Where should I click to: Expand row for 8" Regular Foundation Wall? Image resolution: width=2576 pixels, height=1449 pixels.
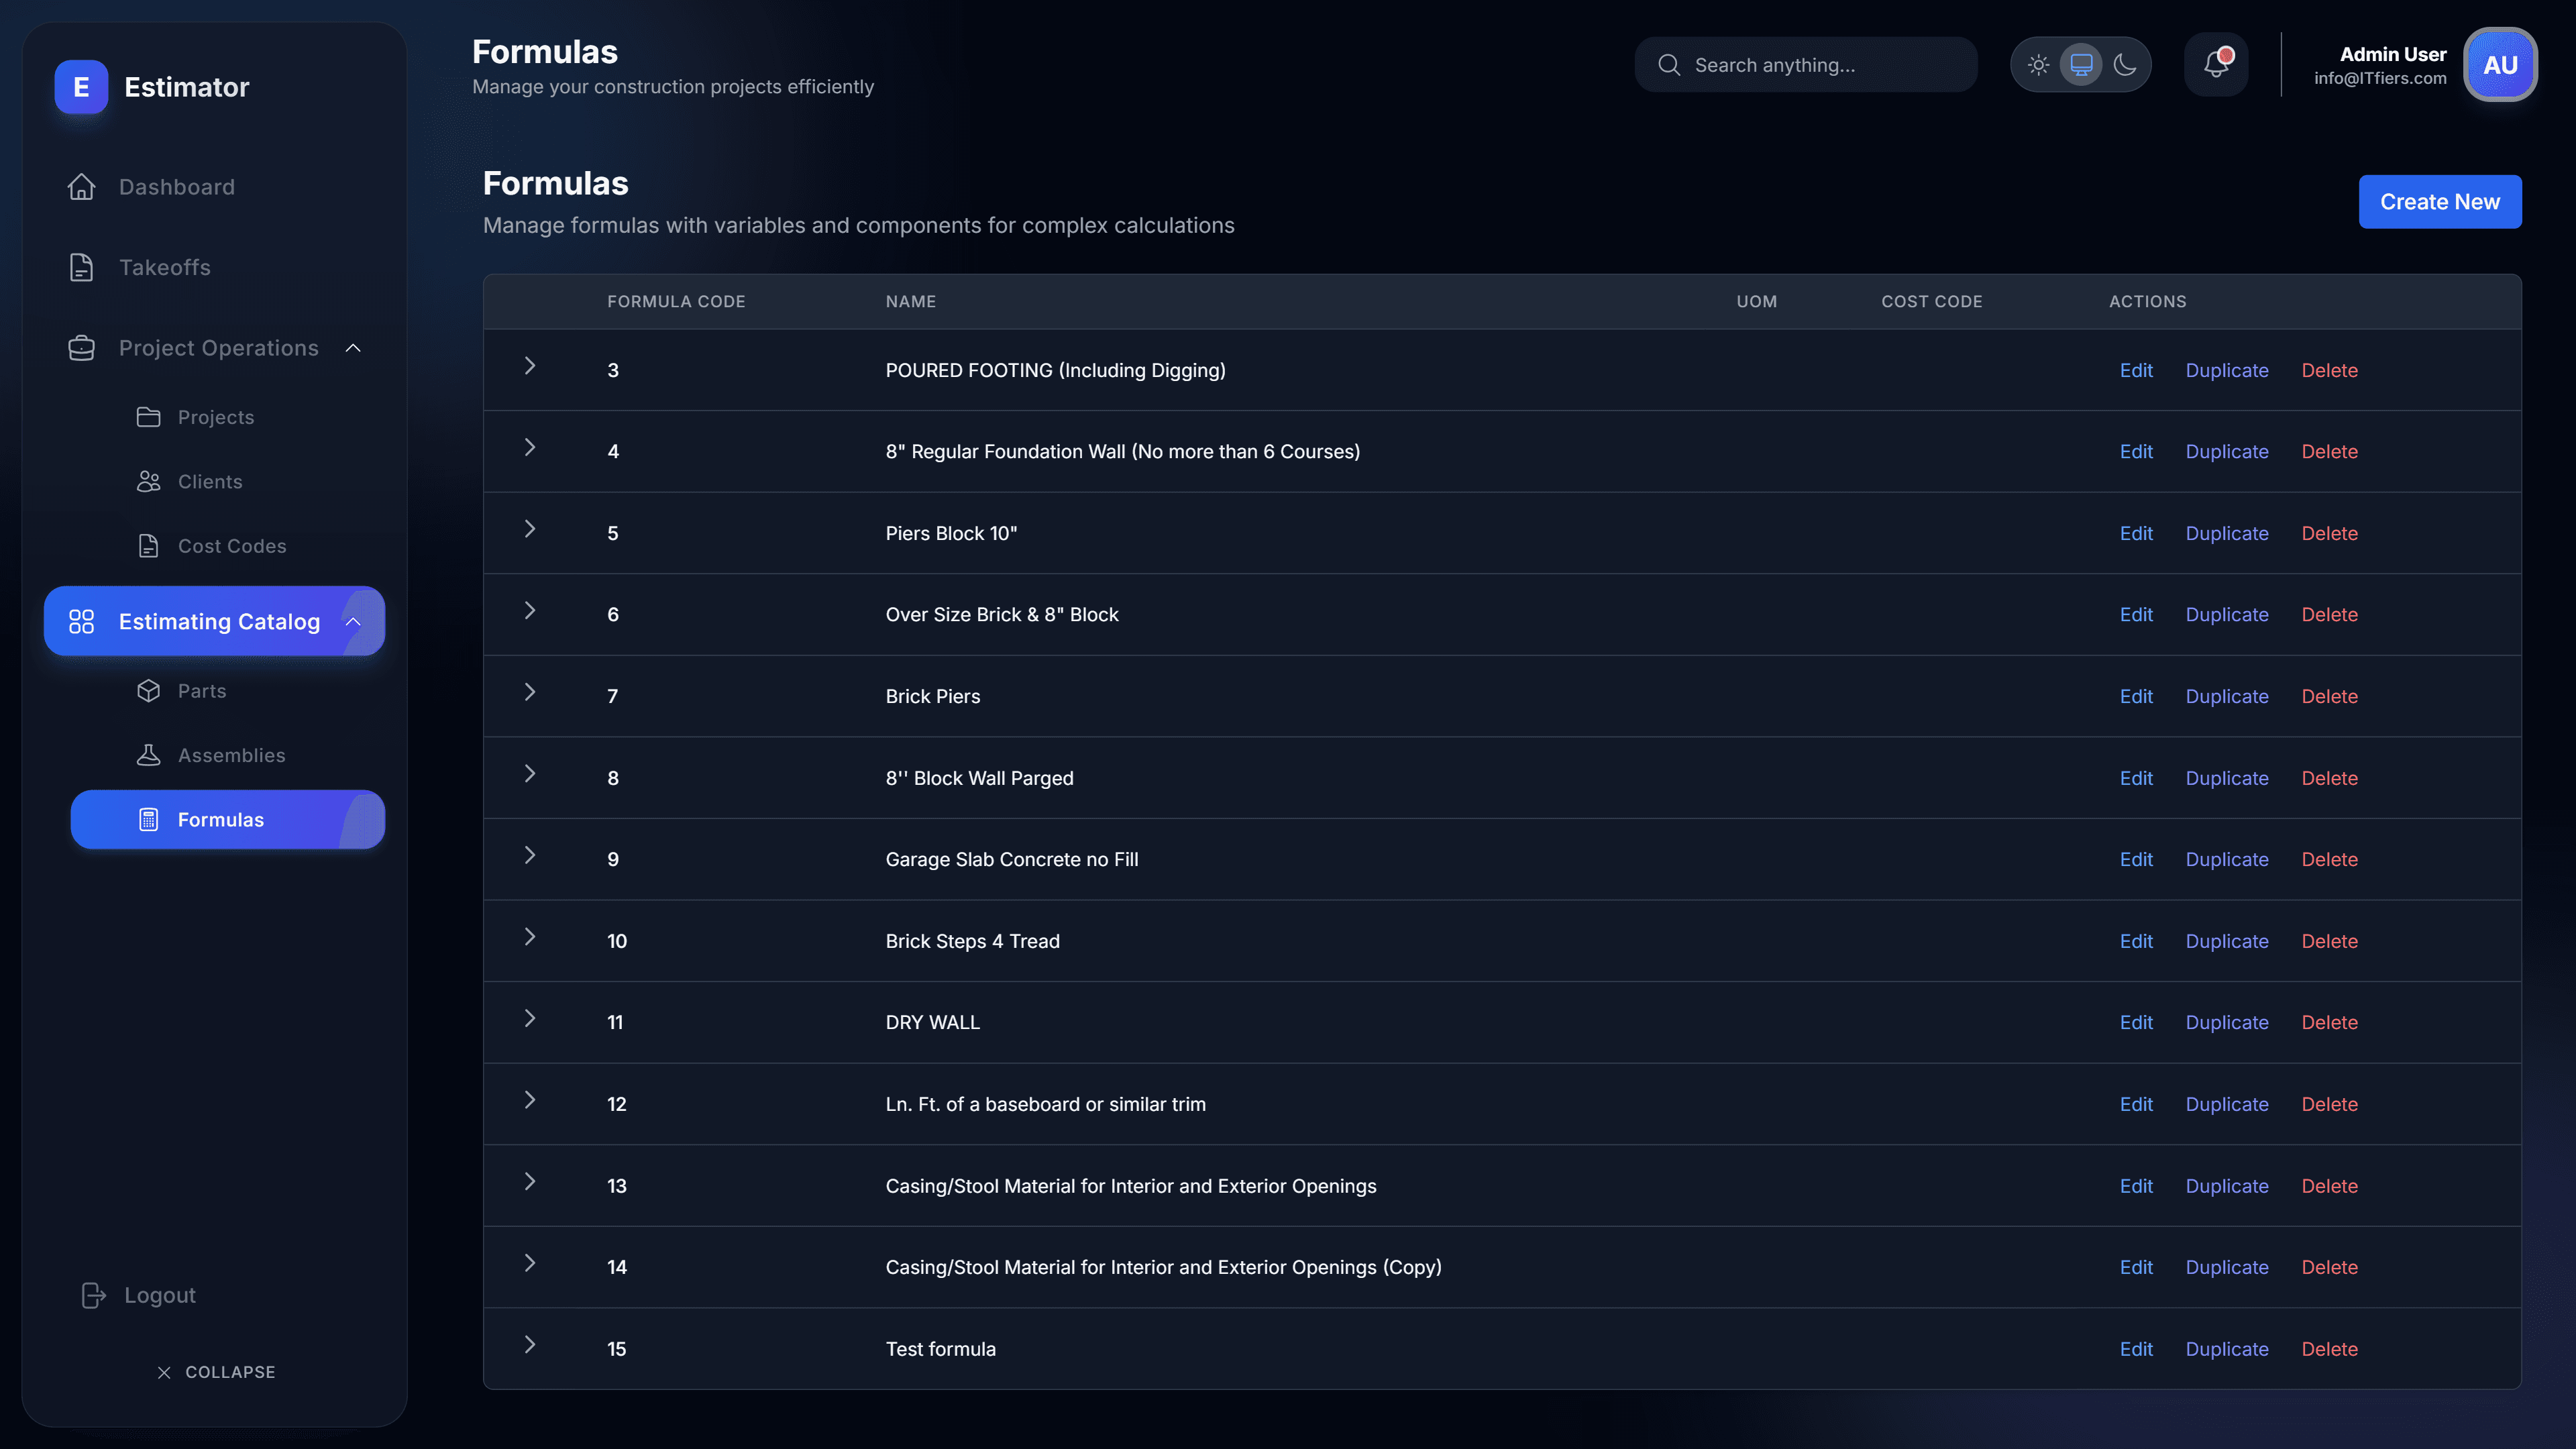(530, 447)
